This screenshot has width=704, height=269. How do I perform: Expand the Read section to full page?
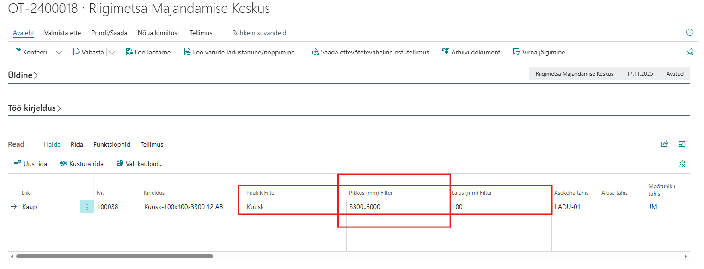tap(681, 144)
